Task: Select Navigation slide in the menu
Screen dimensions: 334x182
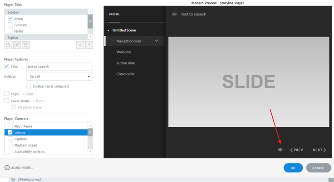Action: coord(135,41)
